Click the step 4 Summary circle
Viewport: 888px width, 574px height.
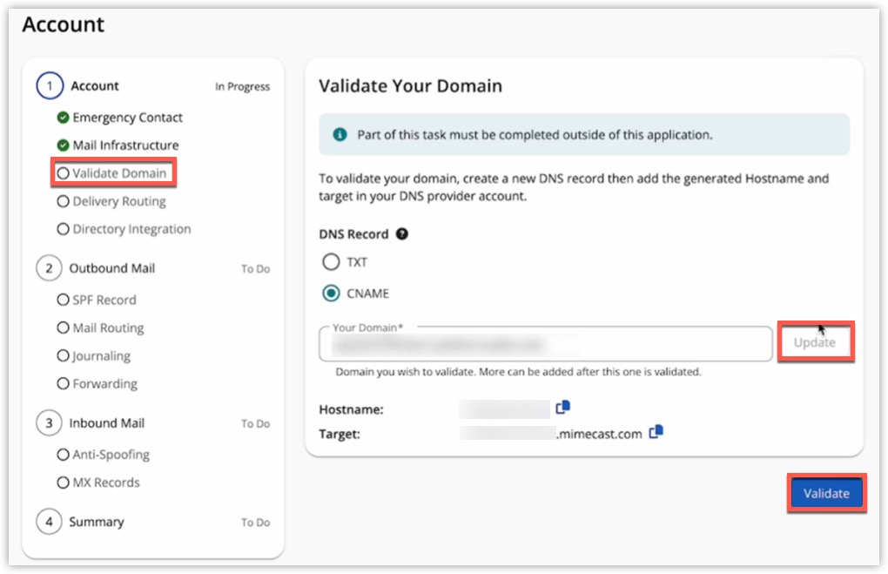coord(50,522)
